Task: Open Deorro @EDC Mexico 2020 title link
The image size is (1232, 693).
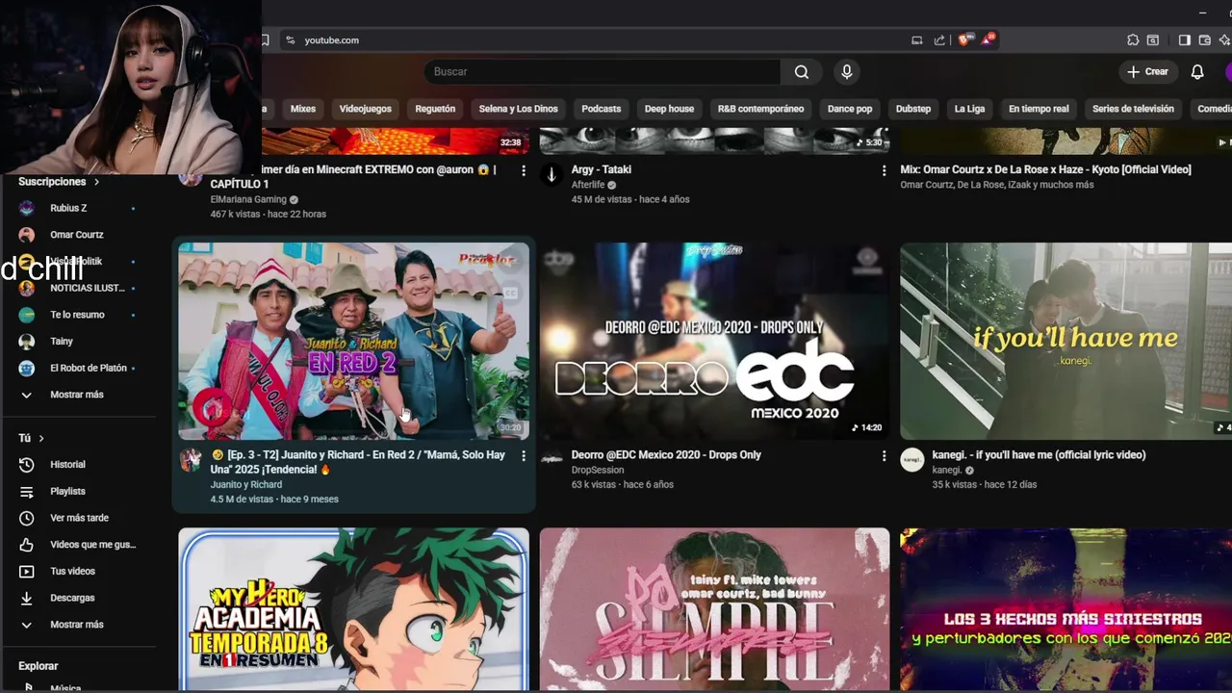Action: click(666, 455)
